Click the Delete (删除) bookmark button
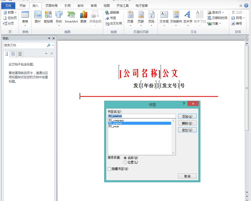Image resolution: width=251 pixels, height=201 pixels. (x=187, y=123)
